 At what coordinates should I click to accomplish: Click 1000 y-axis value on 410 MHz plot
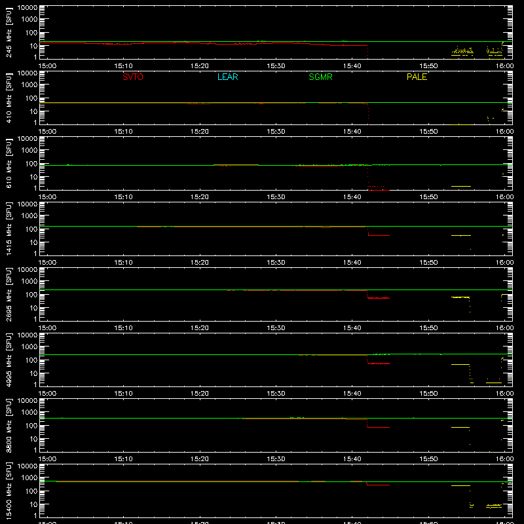coord(29,84)
